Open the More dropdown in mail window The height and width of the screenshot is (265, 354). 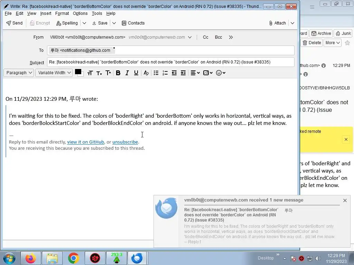click(333, 43)
